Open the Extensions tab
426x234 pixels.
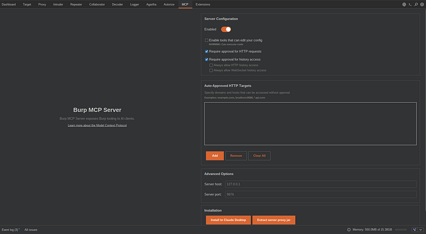click(x=203, y=4)
